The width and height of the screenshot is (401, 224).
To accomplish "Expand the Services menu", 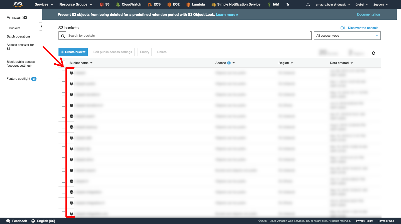I will [44, 4].
